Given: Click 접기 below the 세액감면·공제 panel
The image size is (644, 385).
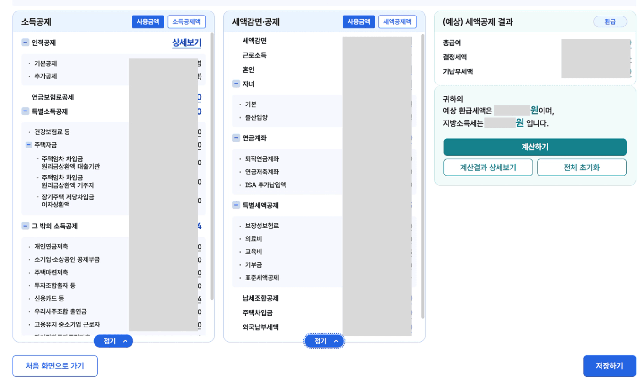Looking at the screenshot, I should tap(324, 341).
